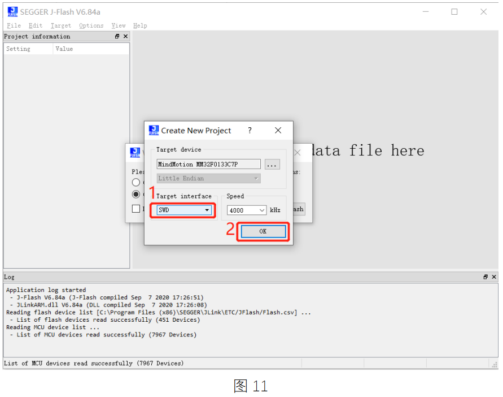The image size is (503, 397).
Task: Confirm the new project with OK
Action: [263, 231]
